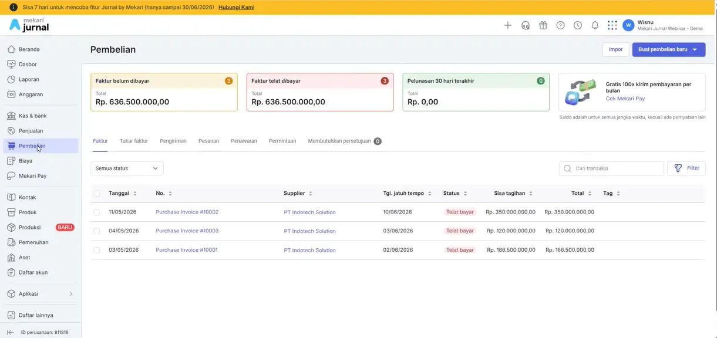Sort table by Tanggal column arrows
Screen dimensions: 717x338
coord(135,193)
